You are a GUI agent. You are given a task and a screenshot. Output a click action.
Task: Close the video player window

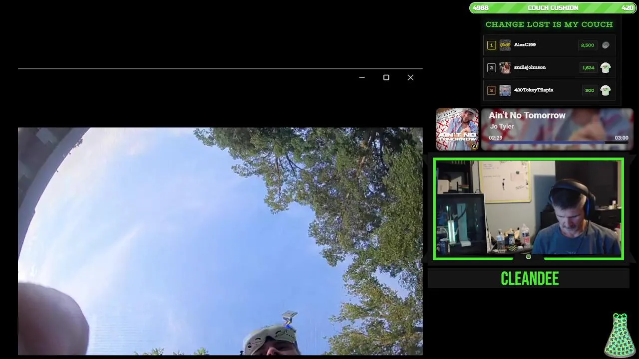coord(410,77)
